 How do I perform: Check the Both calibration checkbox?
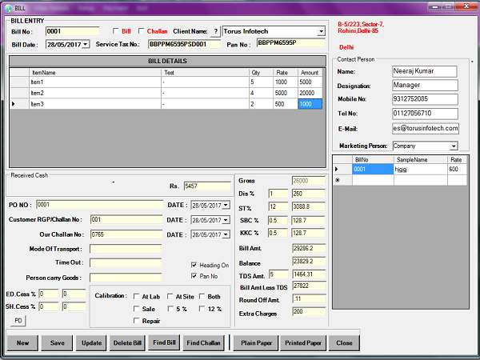tap(202, 296)
